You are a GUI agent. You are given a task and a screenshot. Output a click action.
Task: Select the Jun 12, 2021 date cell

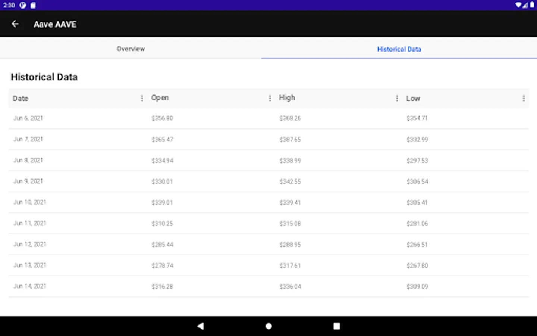click(30, 244)
